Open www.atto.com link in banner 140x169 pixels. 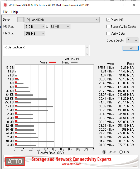71,164
